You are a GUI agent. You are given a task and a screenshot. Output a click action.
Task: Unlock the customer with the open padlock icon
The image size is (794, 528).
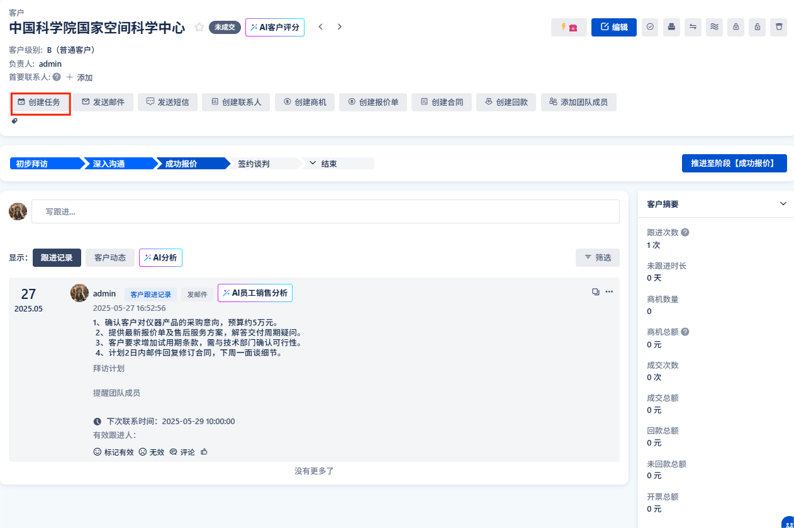[758, 27]
